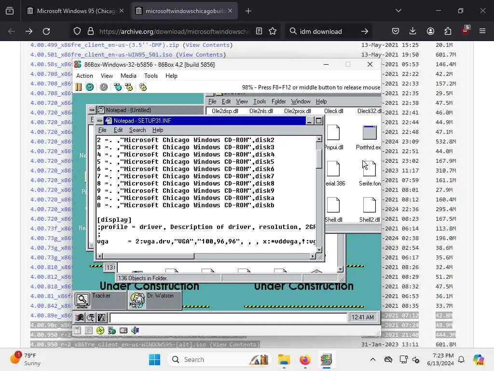The image size is (494, 371).
Task: Send Ctrl+Alt+Esc via 86Box toolbar icon
Action: tap(129, 87)
